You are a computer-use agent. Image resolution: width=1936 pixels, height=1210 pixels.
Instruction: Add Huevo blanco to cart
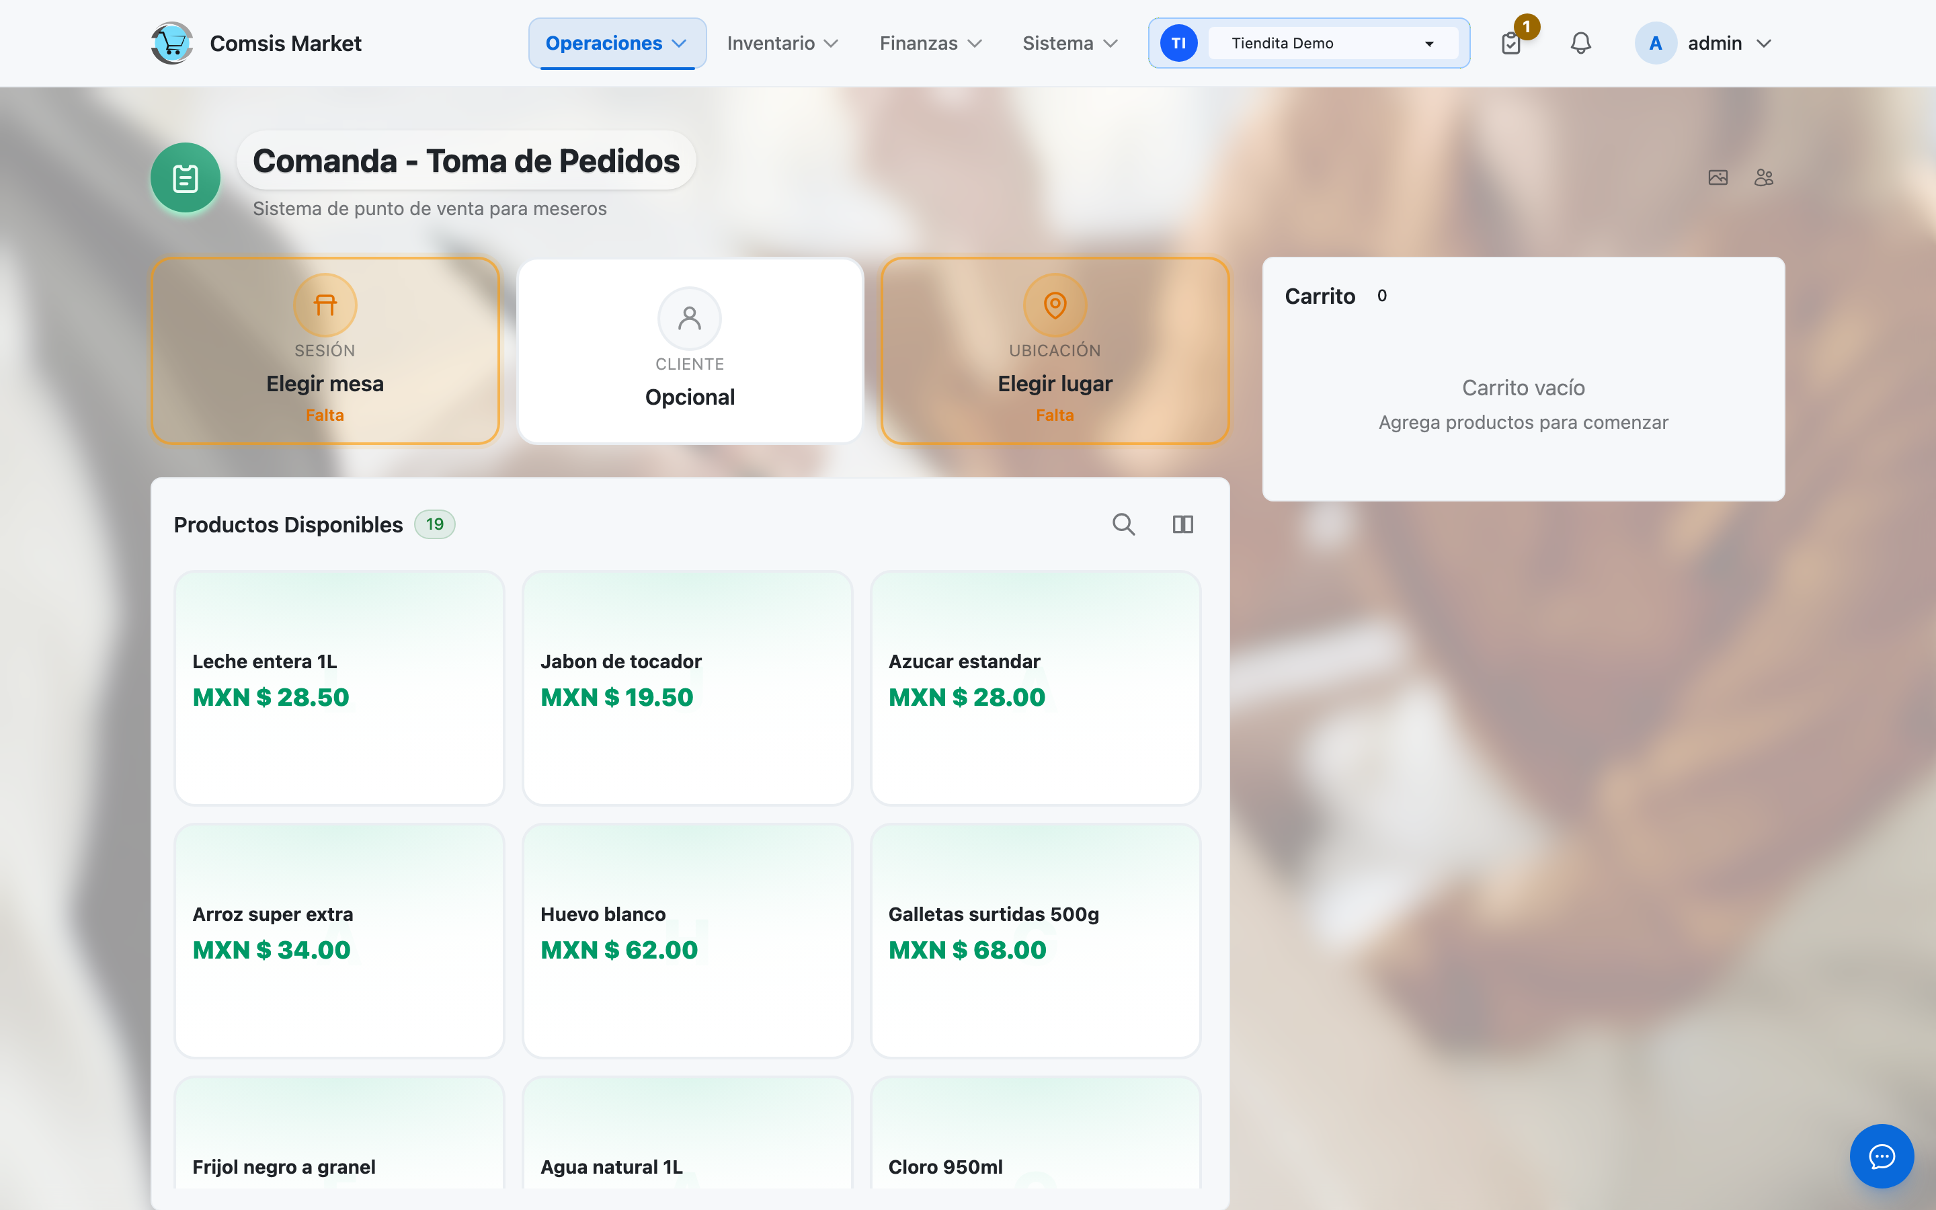pos(687,940)
